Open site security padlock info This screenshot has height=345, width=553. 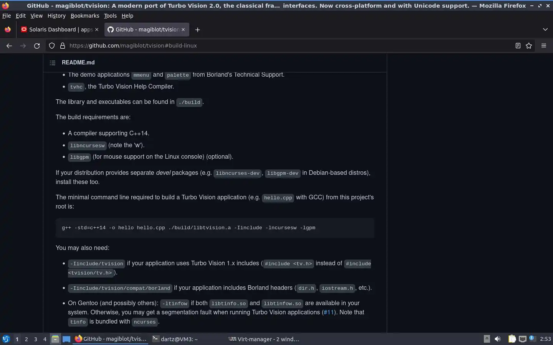63,46
